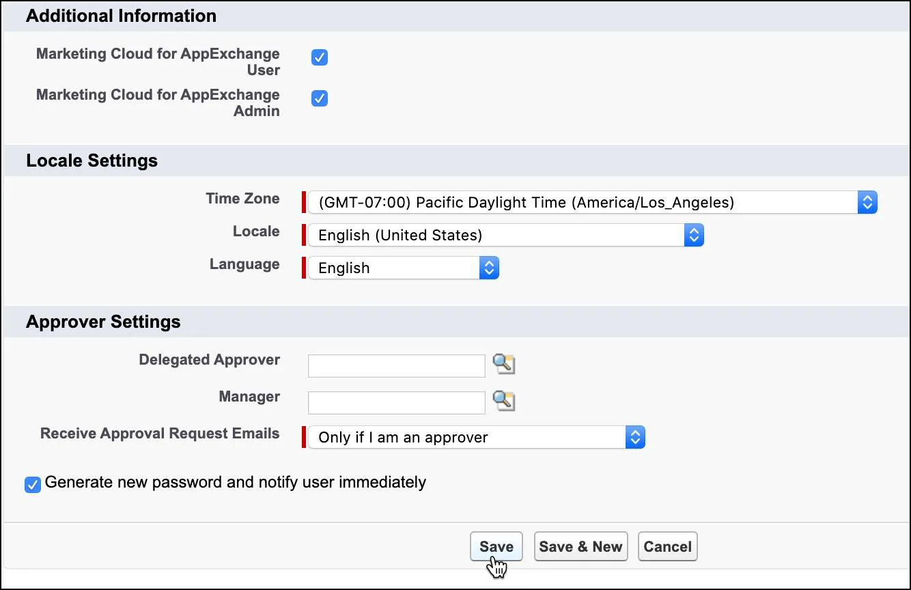Open the Language dropdown
The height and width of the screenshot is (590, 911).
coord(404,268)
